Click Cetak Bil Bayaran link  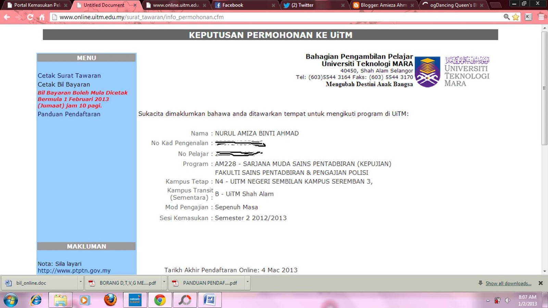coord(64,85)
